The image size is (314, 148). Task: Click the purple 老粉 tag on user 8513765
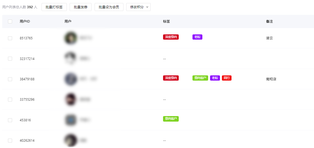197,37
